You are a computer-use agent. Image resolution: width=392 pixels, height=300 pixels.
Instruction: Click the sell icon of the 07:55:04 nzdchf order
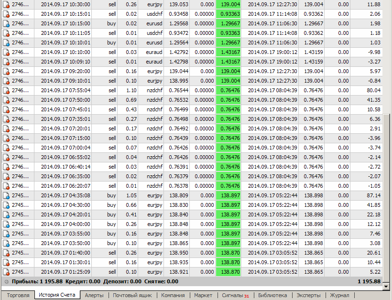6,90
